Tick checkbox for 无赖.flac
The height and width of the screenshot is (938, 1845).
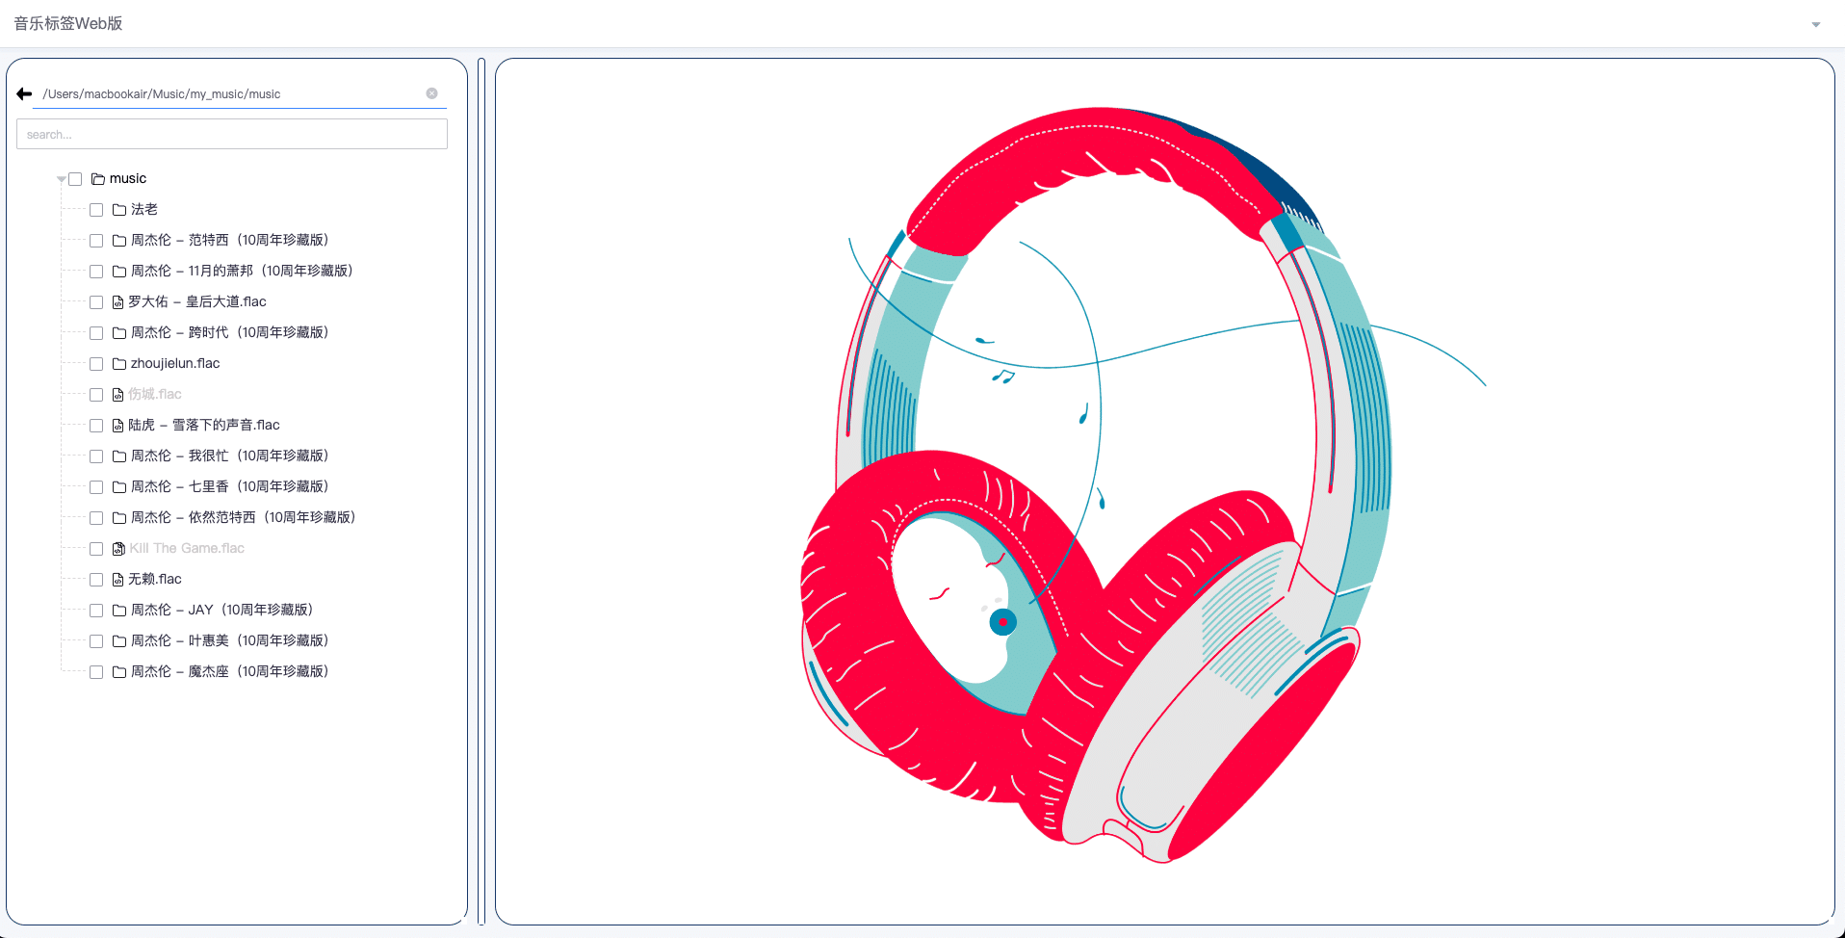pos(96,580)
